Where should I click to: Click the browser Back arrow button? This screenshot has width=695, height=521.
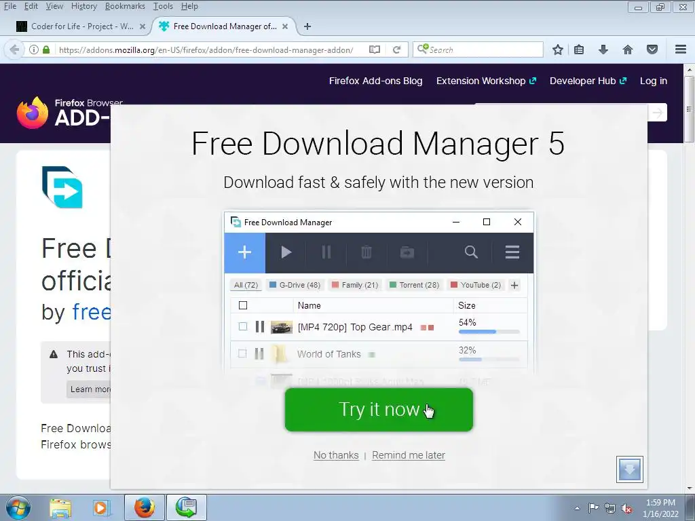pyautogui.click(x=14, y=50)
